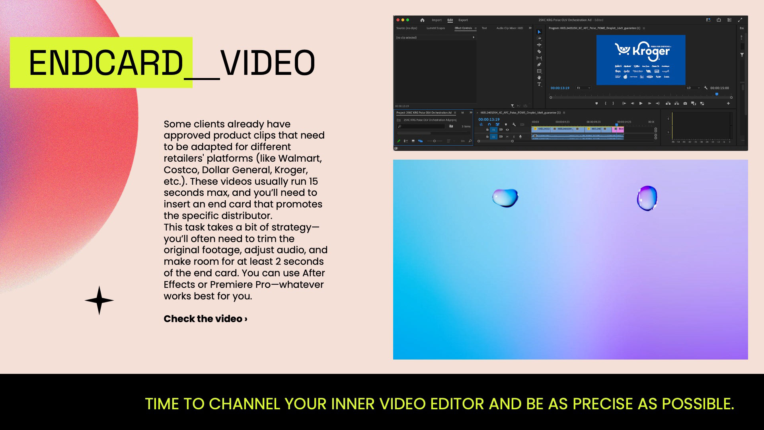
Task: Toggle V1 sync lock
Action: [501, 129]
